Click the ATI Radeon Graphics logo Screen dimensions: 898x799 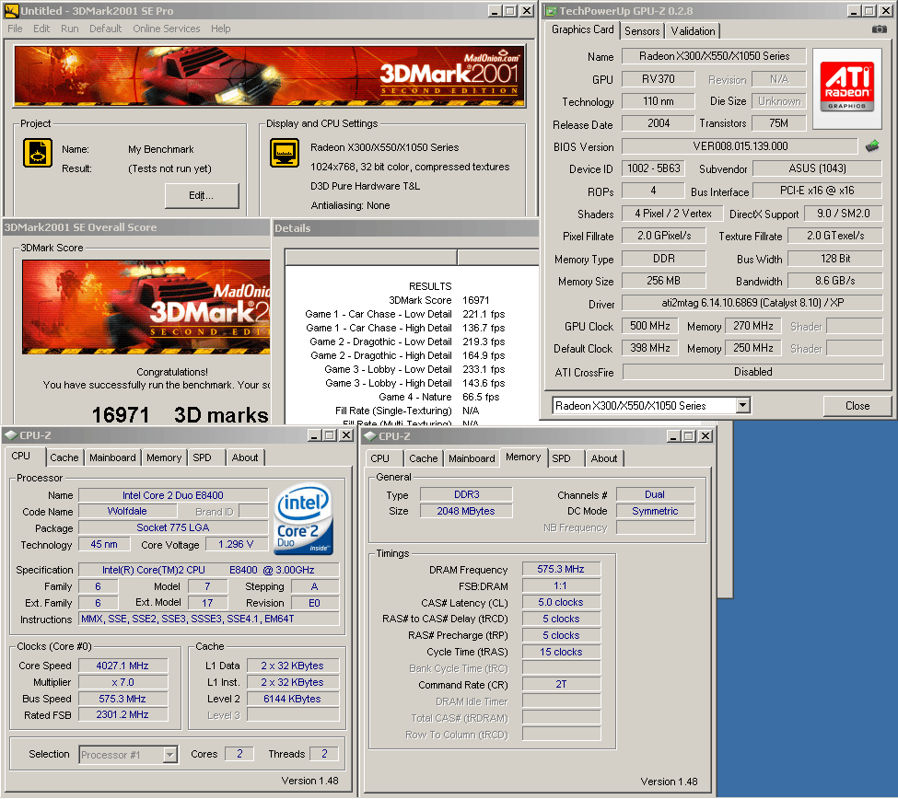click(x=846, y=87)
